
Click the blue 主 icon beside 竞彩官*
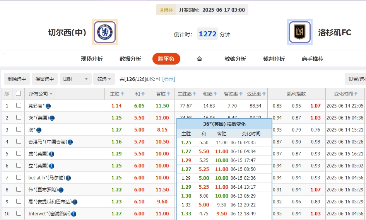48,106
